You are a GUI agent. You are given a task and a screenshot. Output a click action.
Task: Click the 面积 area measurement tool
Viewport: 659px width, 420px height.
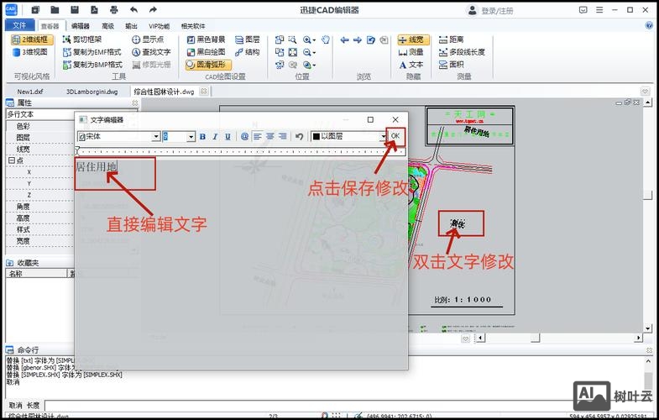[x=451, y=65]
